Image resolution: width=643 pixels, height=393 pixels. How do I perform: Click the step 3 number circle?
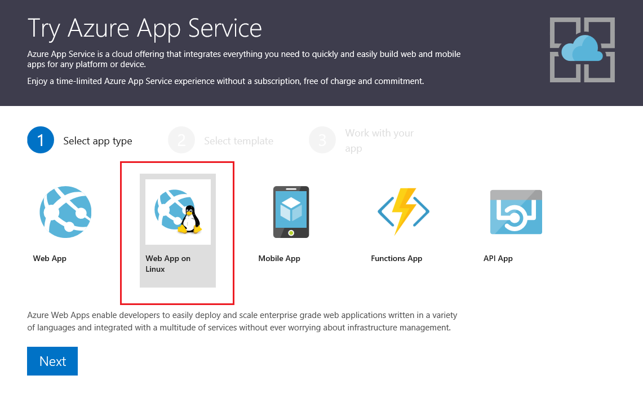[x=322, y=140]
